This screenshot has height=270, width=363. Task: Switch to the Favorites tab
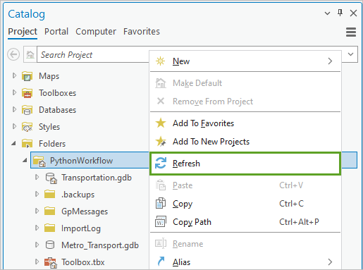142,32
